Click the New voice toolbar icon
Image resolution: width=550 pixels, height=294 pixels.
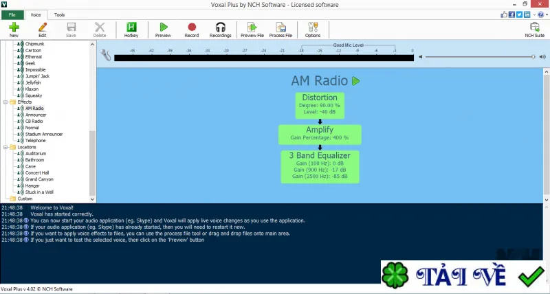coord(14,30)
